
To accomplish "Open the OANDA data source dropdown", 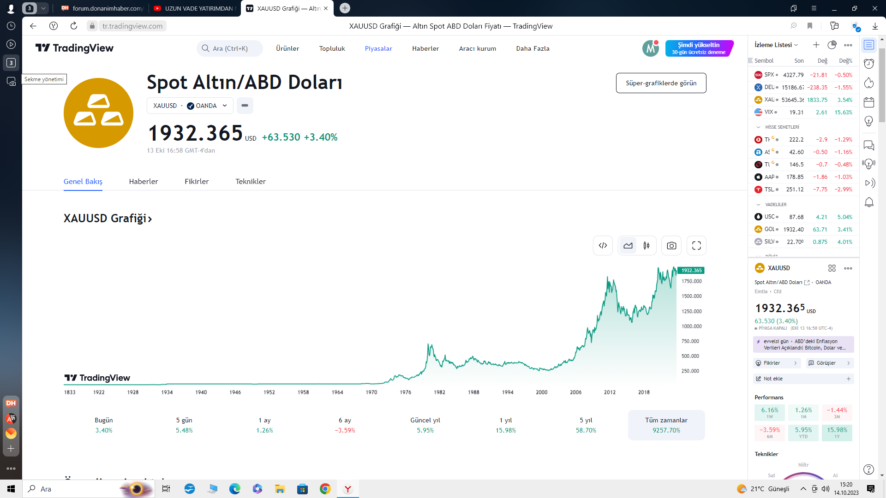I will (190, 106).
